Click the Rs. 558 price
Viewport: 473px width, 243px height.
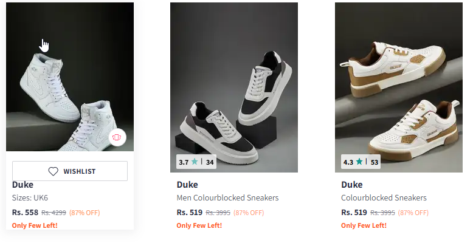[25, 213]
